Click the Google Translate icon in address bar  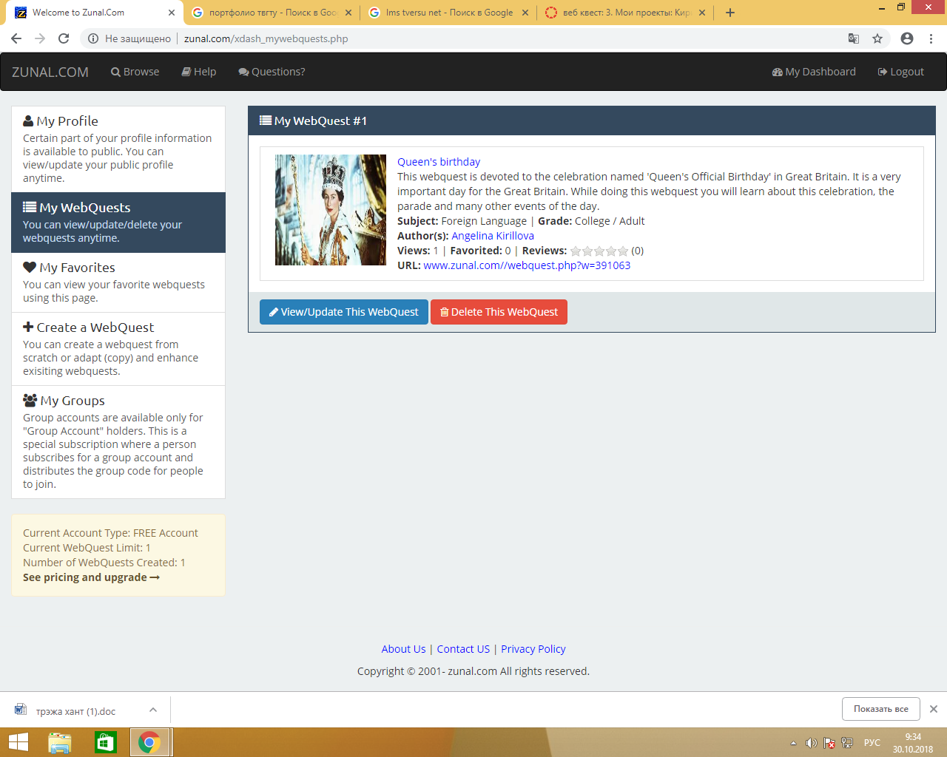point(853,38)
